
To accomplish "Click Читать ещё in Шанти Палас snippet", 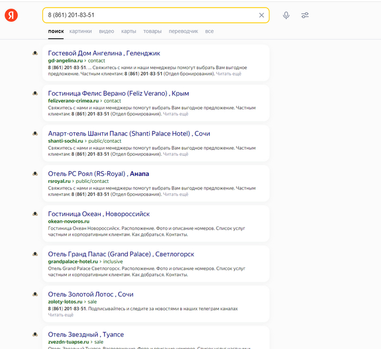I will [176, 154].
